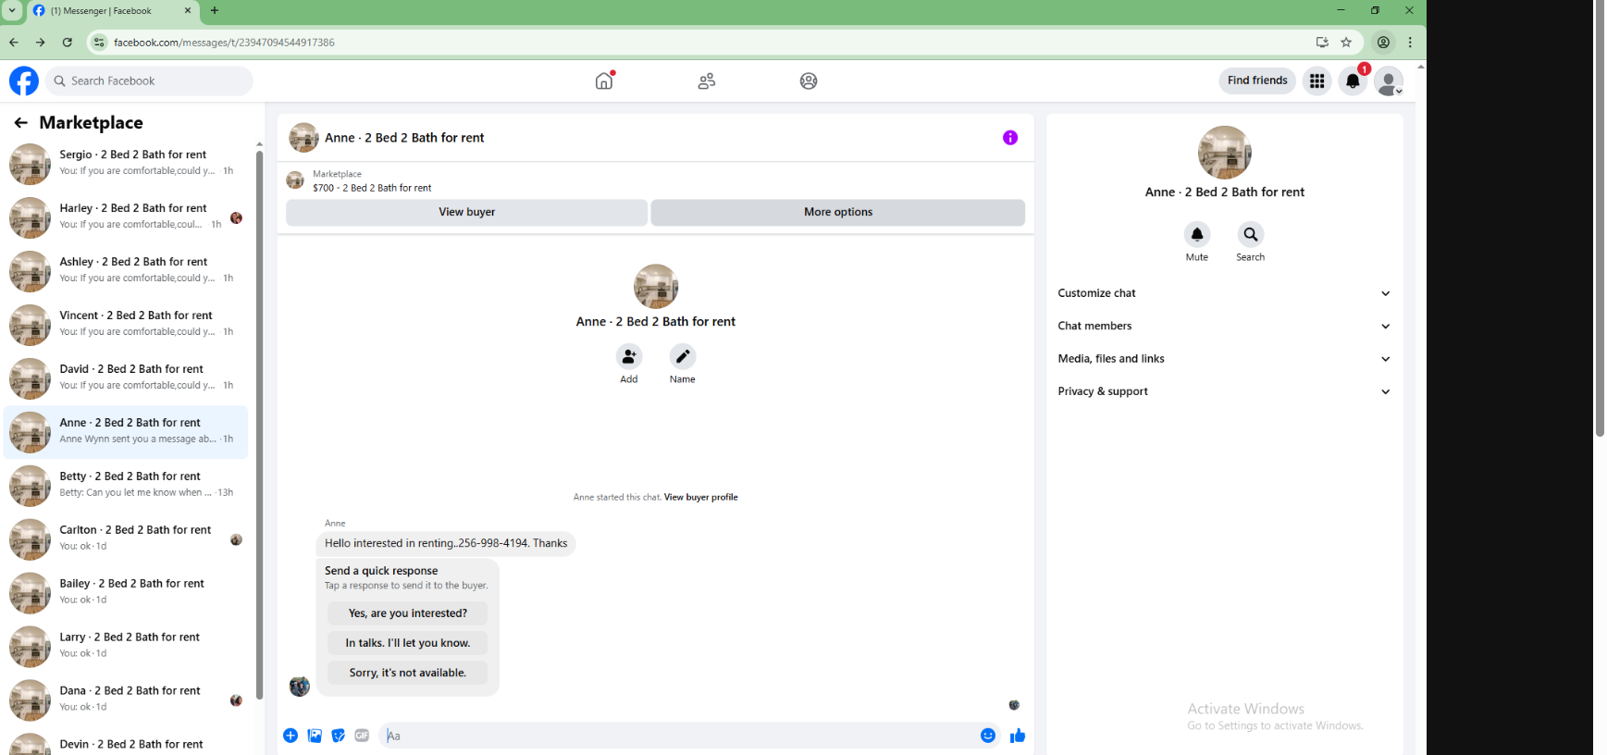
Task: Click the message composer Aa field
Action: coord(680,736)
